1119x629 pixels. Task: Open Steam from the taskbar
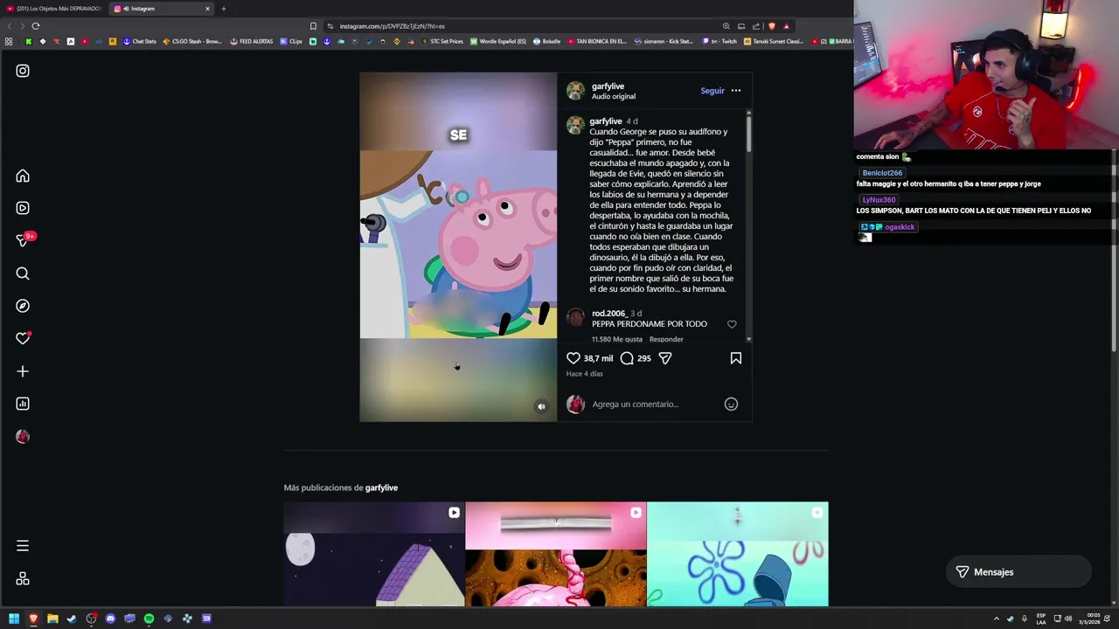point(72,619)
